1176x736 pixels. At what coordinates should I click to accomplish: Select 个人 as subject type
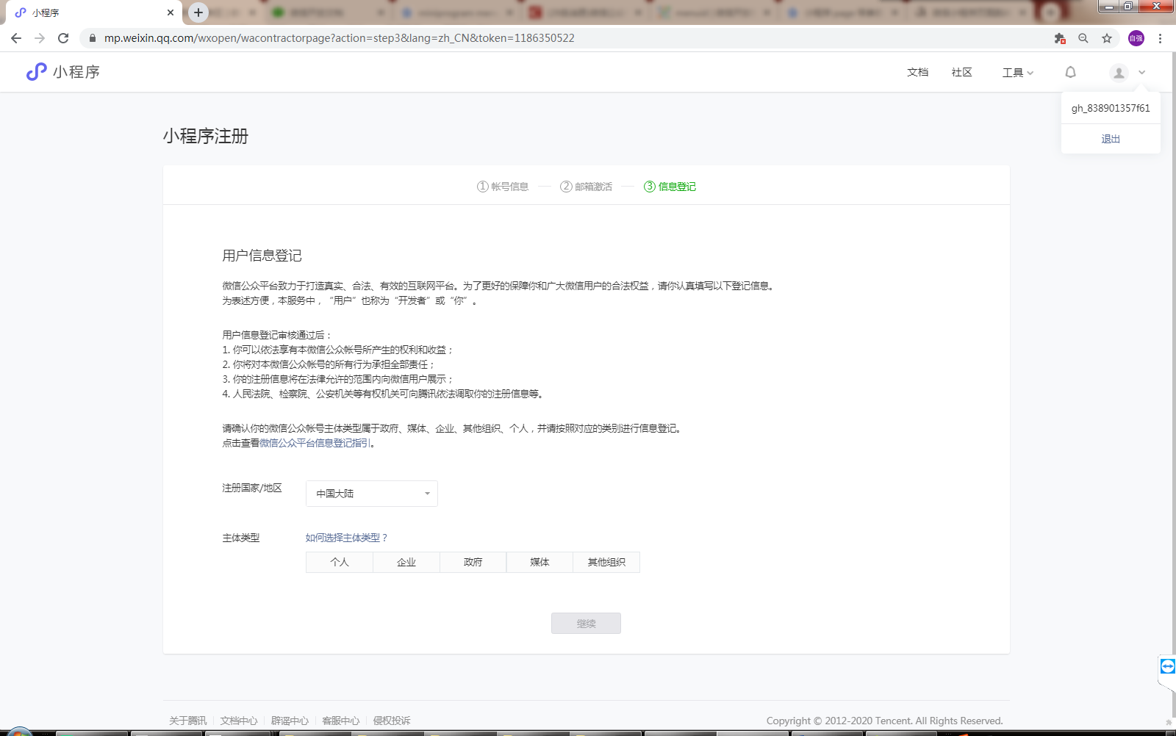point(340,562)
